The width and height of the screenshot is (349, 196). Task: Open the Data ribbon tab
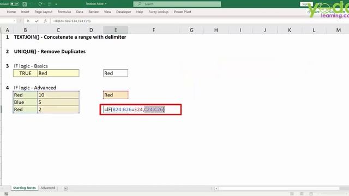click(x=80, y=12)
